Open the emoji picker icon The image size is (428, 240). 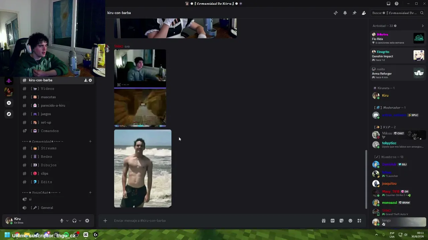tap(350, 221)
